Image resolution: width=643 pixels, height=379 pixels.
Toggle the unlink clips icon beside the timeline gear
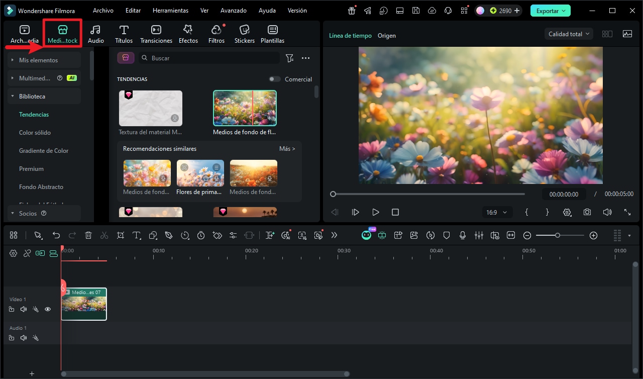pyautogui.click(x=27, y=253)
